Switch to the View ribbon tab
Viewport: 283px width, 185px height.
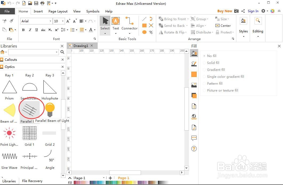77,11
